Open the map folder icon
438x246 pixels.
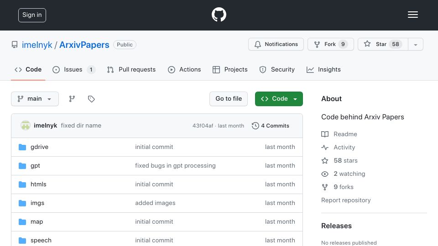point(22,222)
